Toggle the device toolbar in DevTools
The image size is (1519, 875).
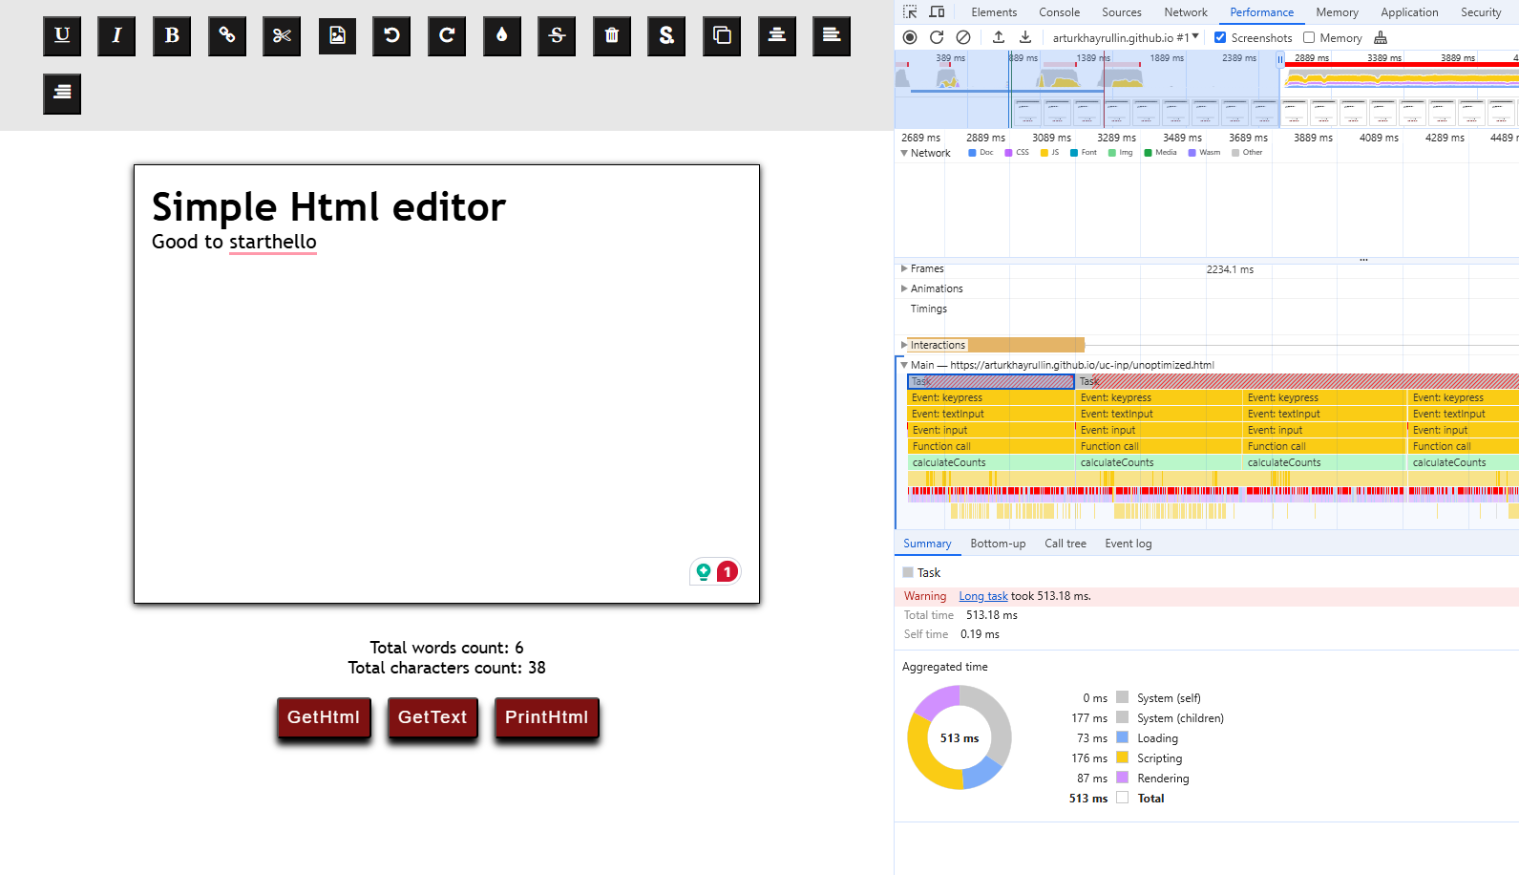coord(938,12)
